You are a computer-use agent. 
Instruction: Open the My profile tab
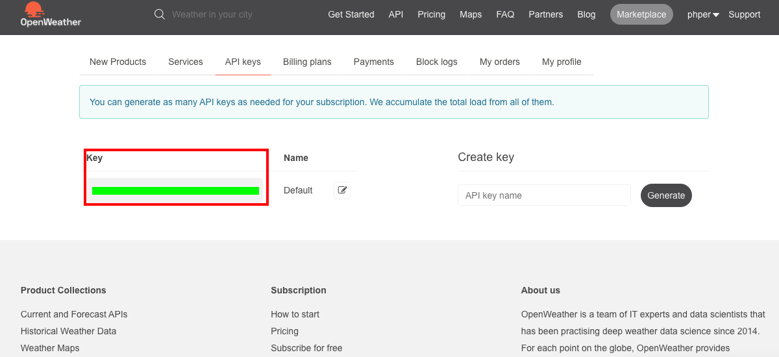562,62
